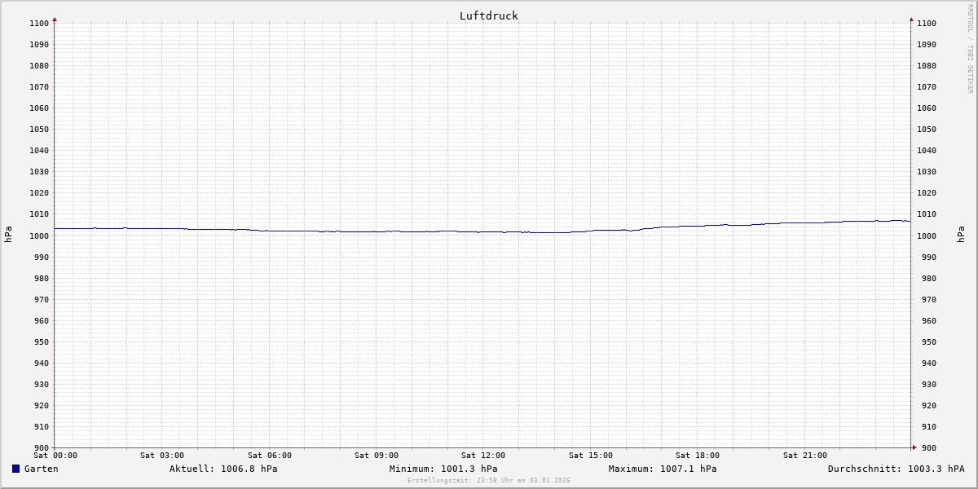Viewport: 978px width, 489px height.
Task: Click the Luftdruck chart title
Action: pos(488,15)
